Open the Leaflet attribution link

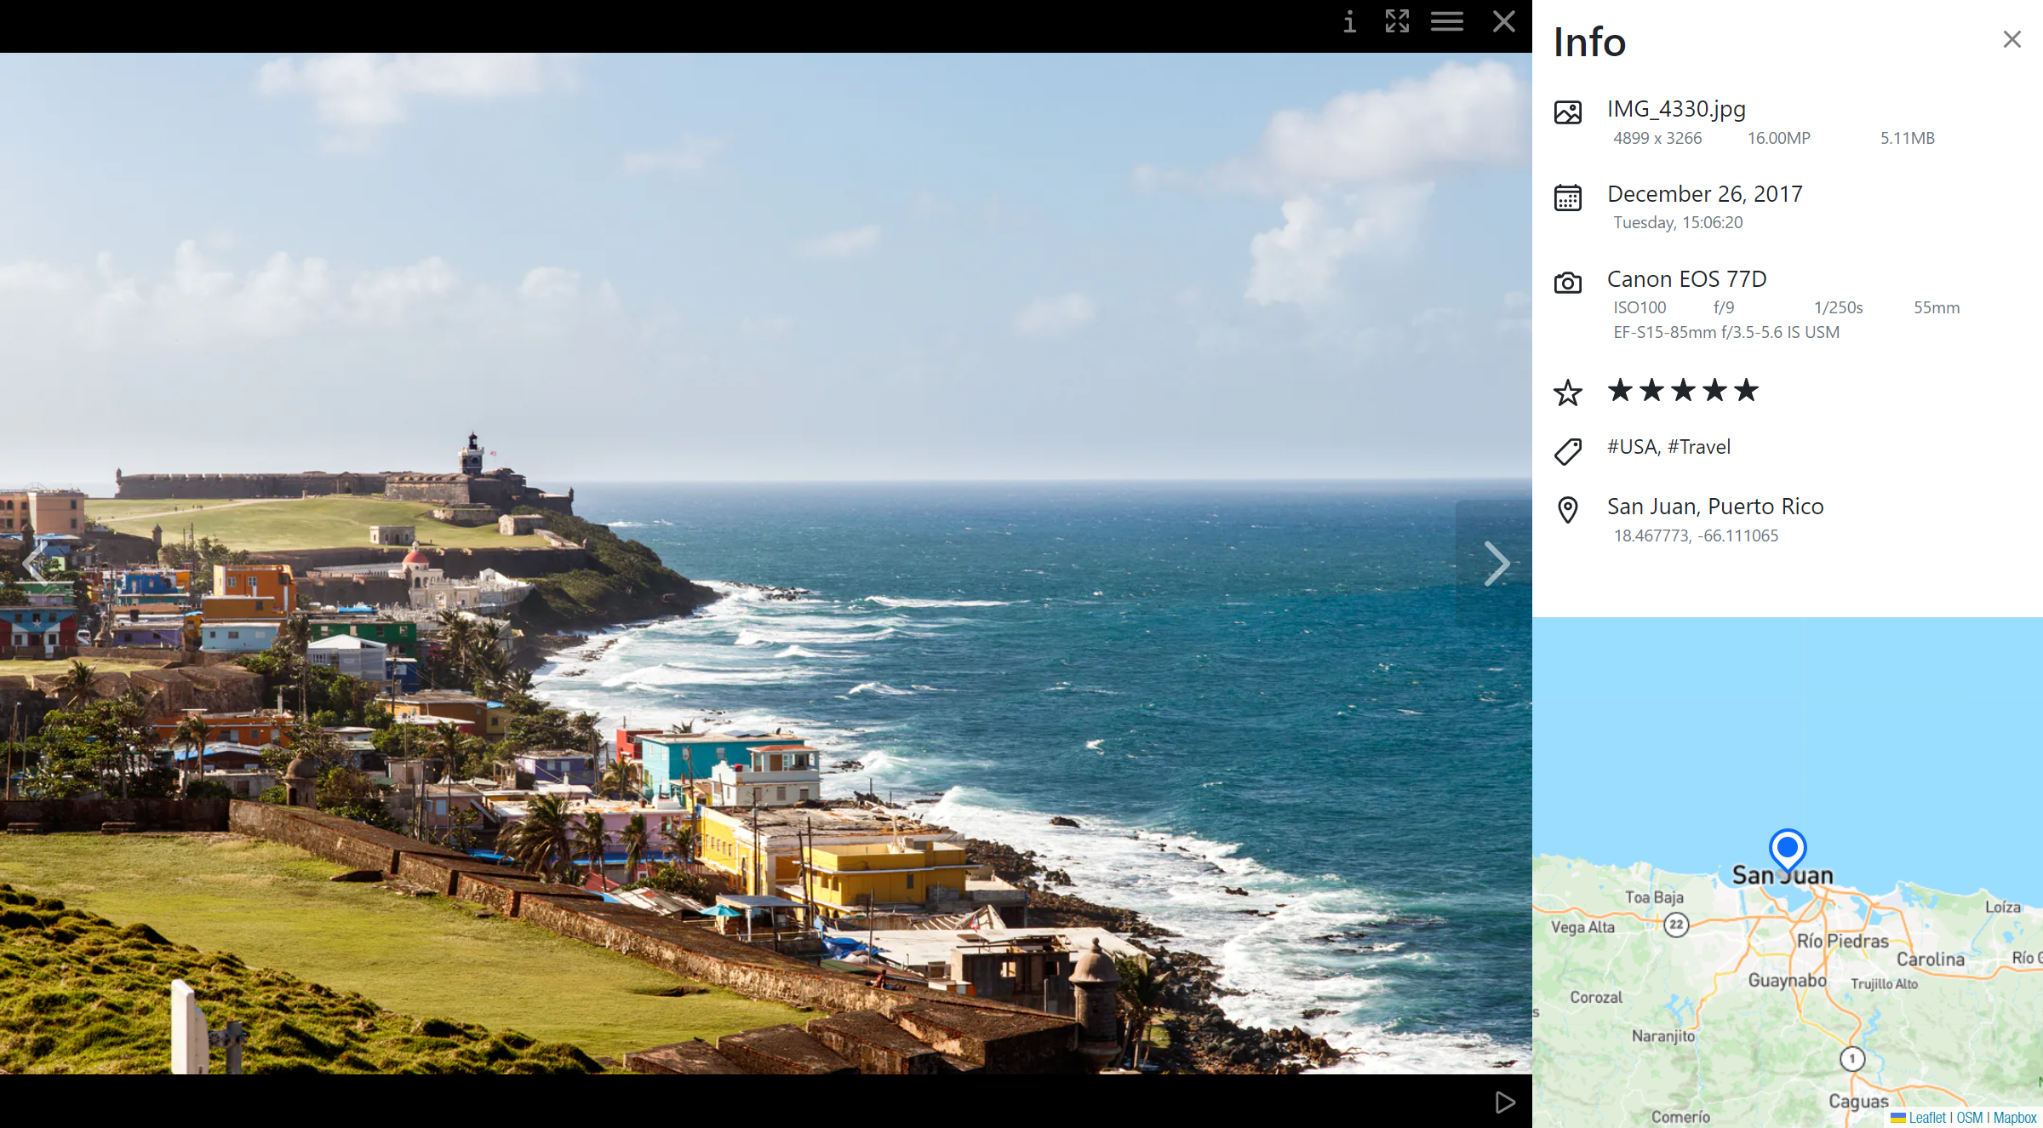pos(1927,1118)
